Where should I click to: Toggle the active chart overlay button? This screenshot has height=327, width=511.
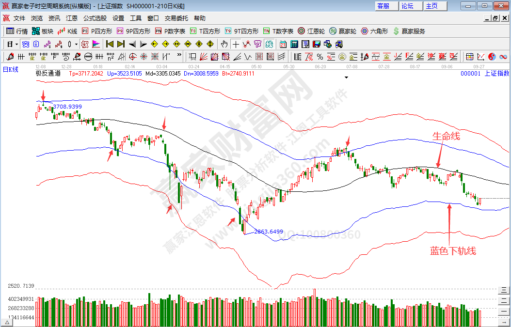(269, 44)
